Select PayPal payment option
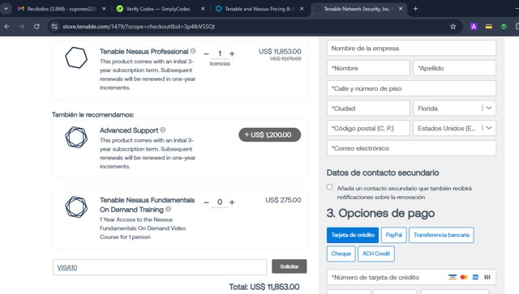 (x=393, y=235)
